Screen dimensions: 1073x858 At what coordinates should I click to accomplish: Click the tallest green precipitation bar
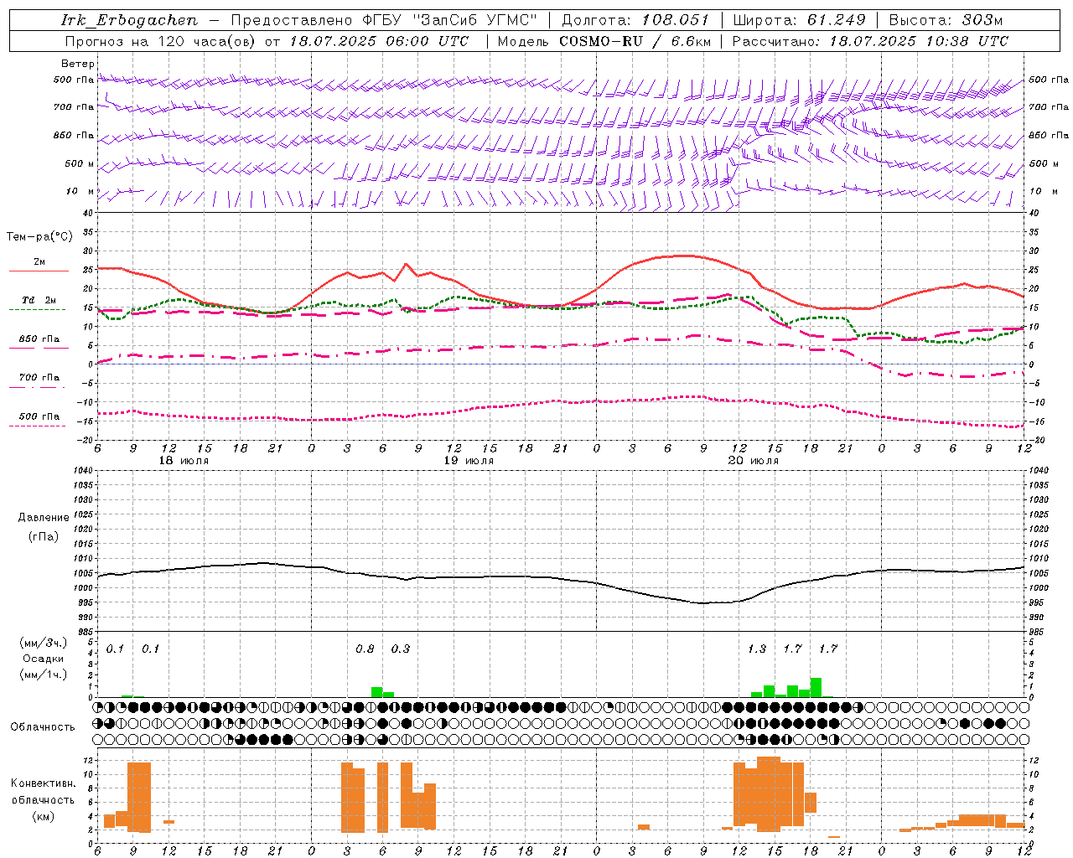point(816,687)
